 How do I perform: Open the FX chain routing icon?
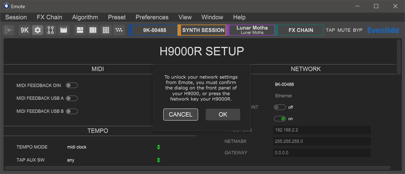click(51, 30)
